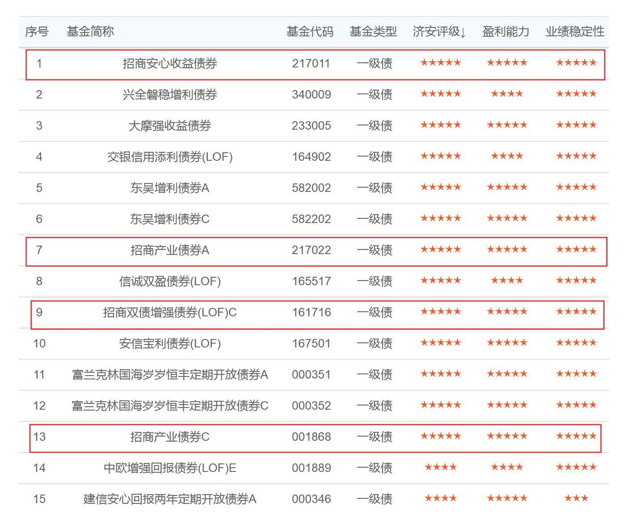
Task: Click 盈利能力 stars in row 12
Action: pos(507,405)
